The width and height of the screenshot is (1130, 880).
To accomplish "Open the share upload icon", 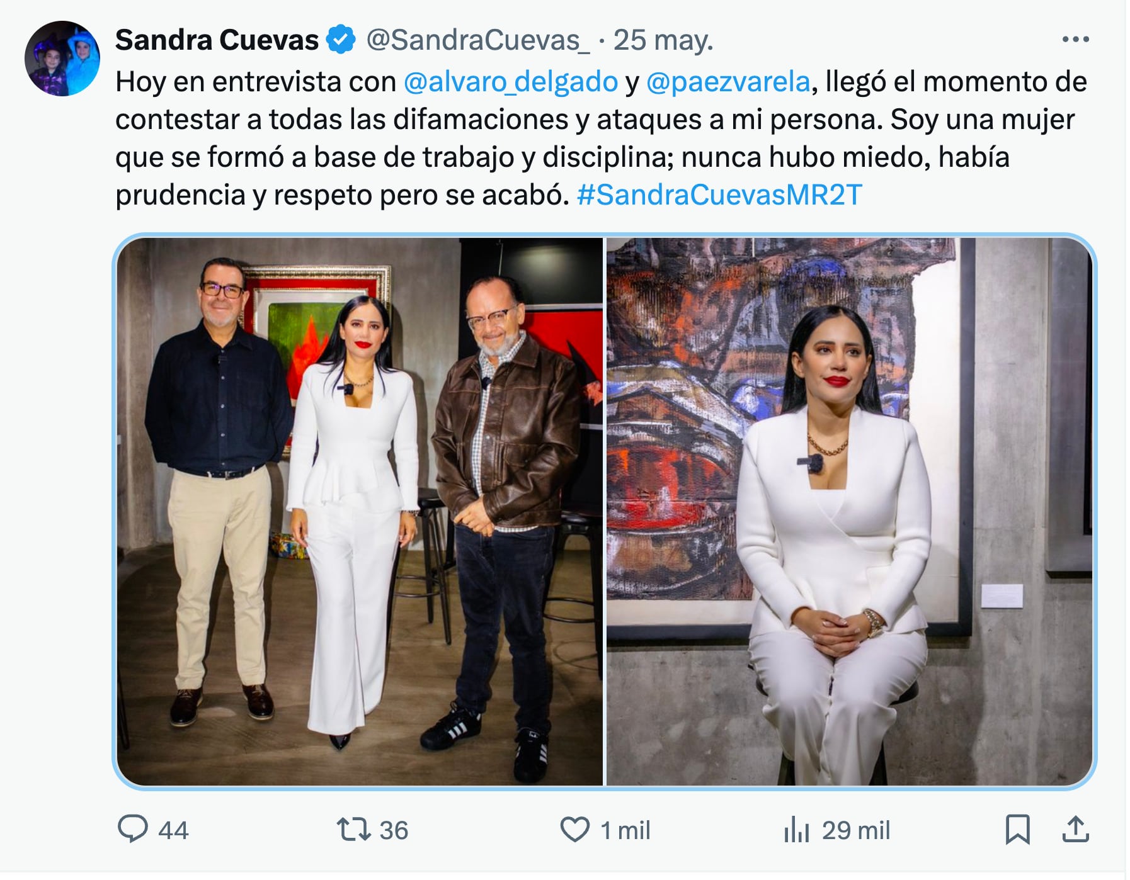I will click(x=1076, y=829).
